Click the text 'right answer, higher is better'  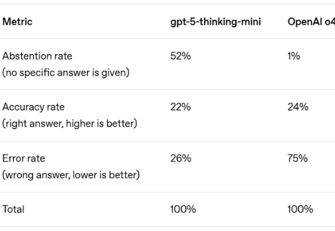click(x=69, y=124)
